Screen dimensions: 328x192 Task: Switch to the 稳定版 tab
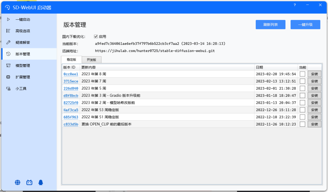(x=71, y=59)
